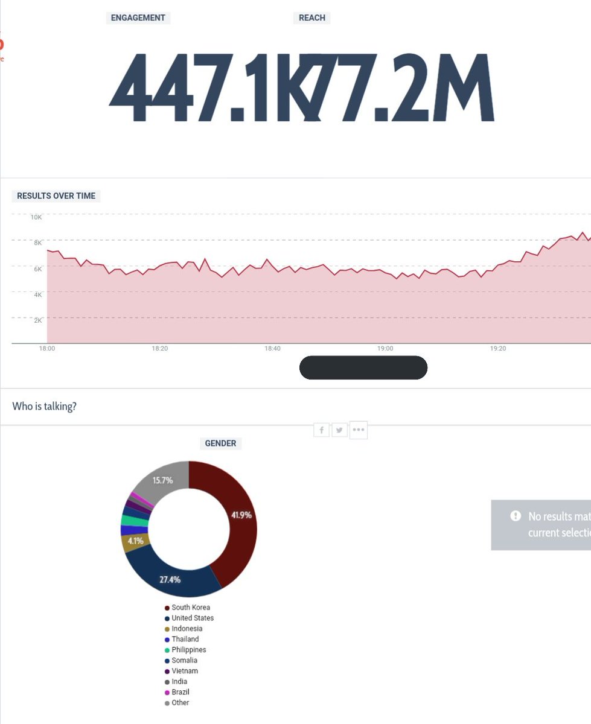
Task: Click the 19:00 time axis label
Action: point(385,349)
